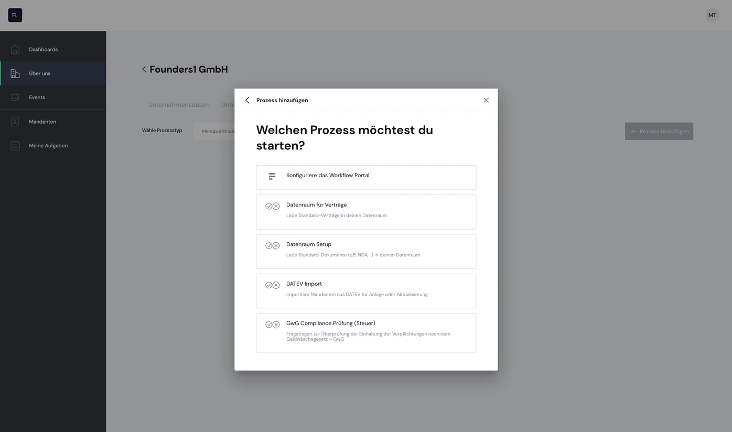The image size is (732, 432).
Task: Go back via arrow beside Founders1 GmbH
Action: click(x=144, y=69)
